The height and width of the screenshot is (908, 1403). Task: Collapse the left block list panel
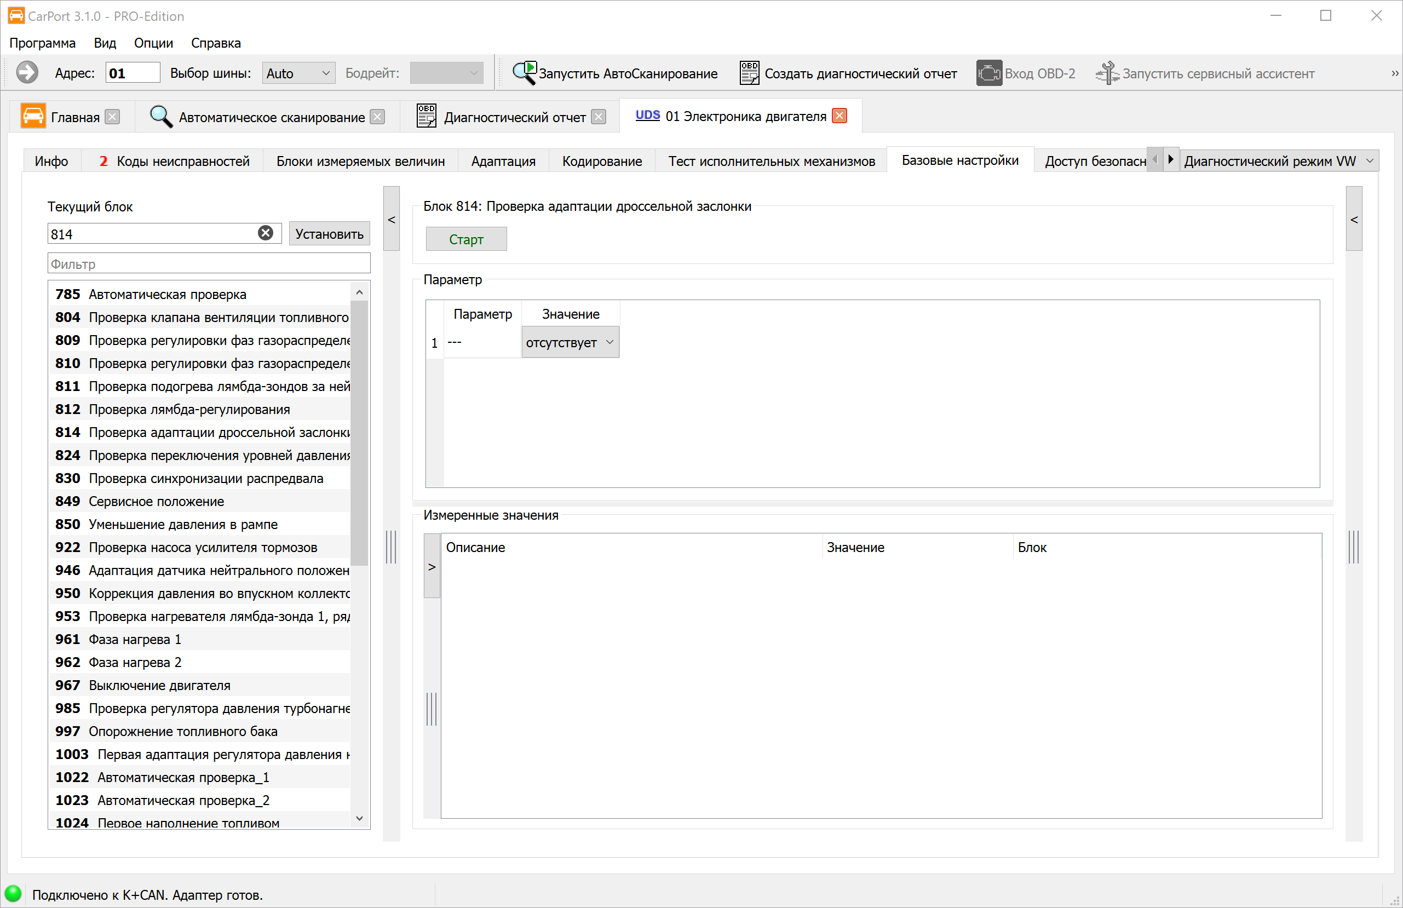392,220
